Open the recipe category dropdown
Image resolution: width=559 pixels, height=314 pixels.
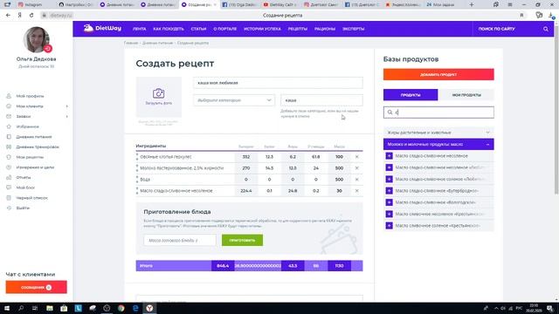click(234, 100)
